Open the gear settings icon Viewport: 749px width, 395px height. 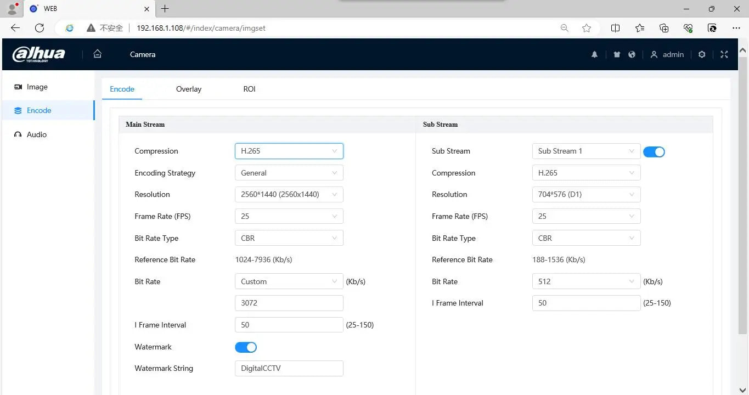coord(702,54)
